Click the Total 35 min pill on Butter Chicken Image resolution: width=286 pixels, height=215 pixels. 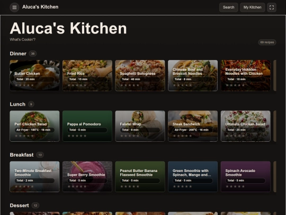pyautogui.click(x=34, y=79)
